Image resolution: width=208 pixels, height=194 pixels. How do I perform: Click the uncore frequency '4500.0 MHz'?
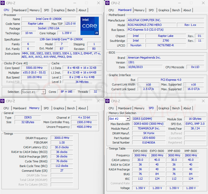pyautogui.click(x=84, y=127)
